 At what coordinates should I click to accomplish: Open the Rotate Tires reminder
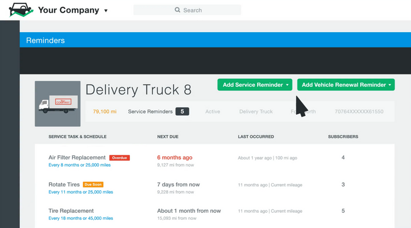coord(64,185)
